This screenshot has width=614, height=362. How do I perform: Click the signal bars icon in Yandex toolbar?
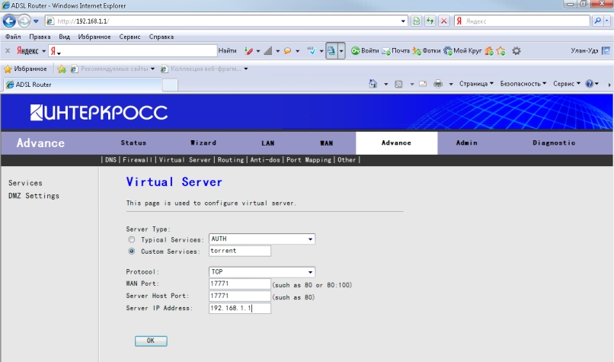(x=268, y=51)
